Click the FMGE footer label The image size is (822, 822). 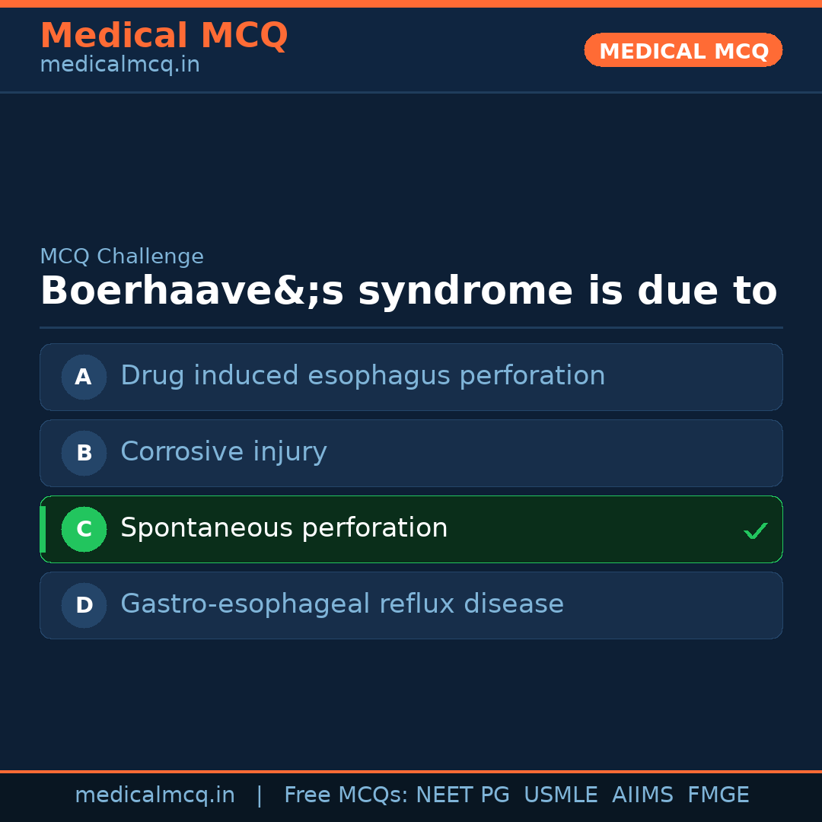point(718,795)
